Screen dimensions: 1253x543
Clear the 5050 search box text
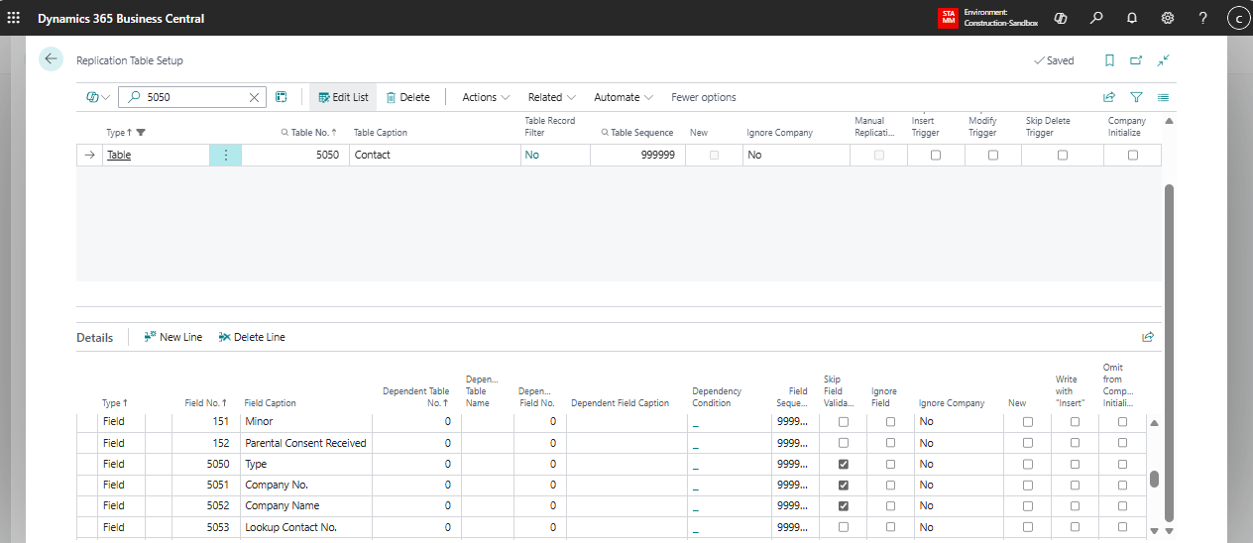pyautogui.click(x=254, y=97)
